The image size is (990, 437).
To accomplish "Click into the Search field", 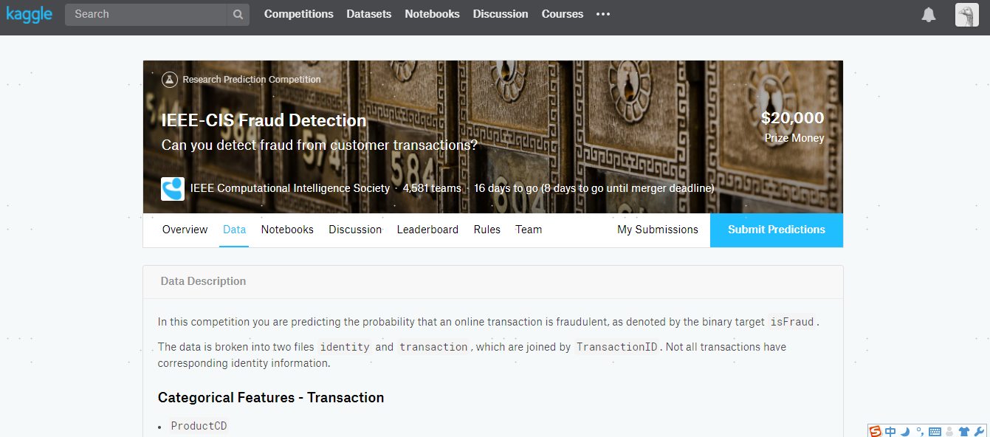I will click(x=144, y=14).
